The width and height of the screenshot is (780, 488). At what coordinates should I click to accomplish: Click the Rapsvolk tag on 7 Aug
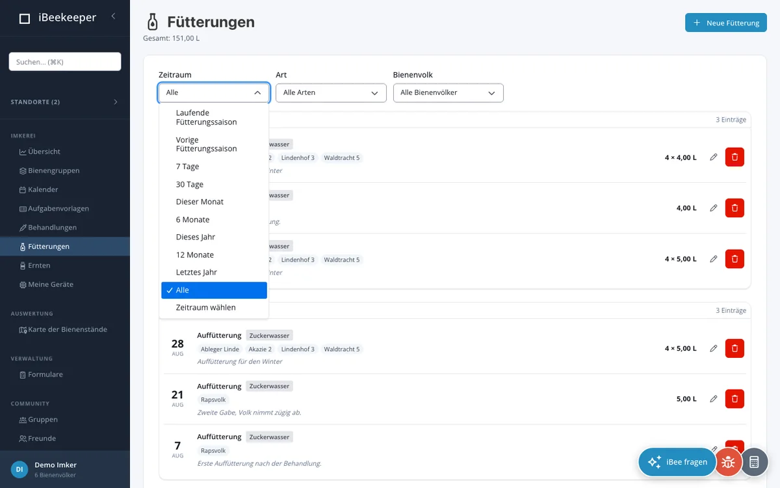213,450
